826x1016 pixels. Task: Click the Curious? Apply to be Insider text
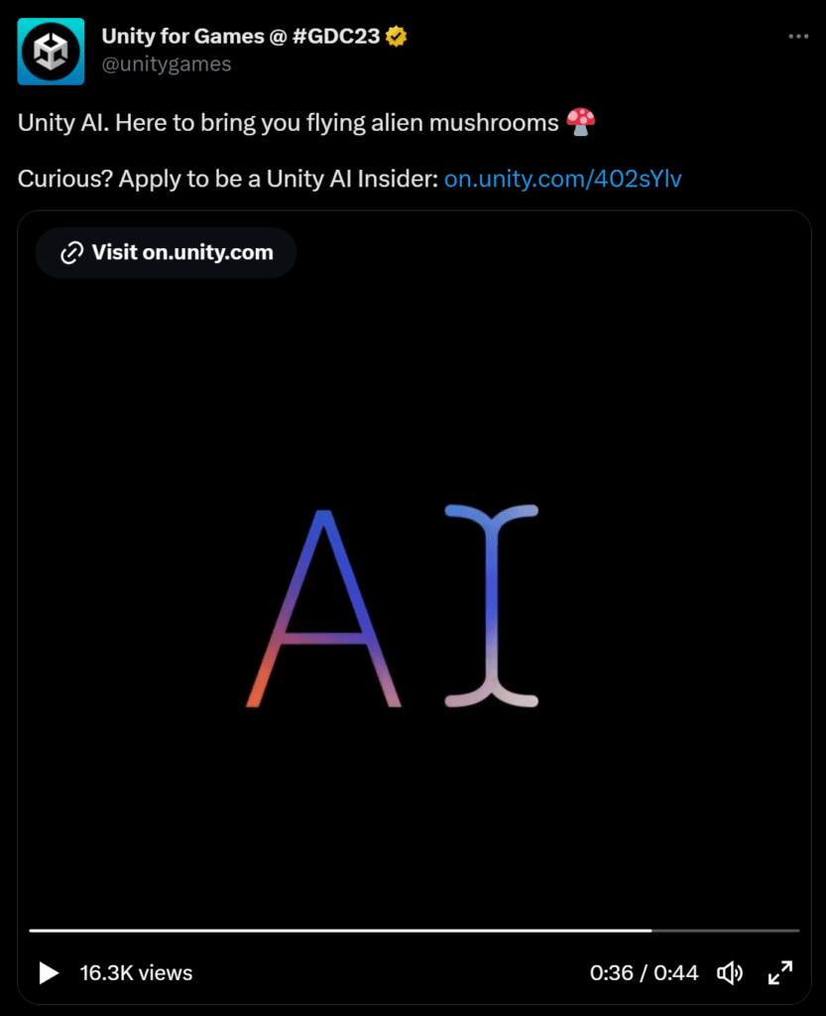(228, 179)
